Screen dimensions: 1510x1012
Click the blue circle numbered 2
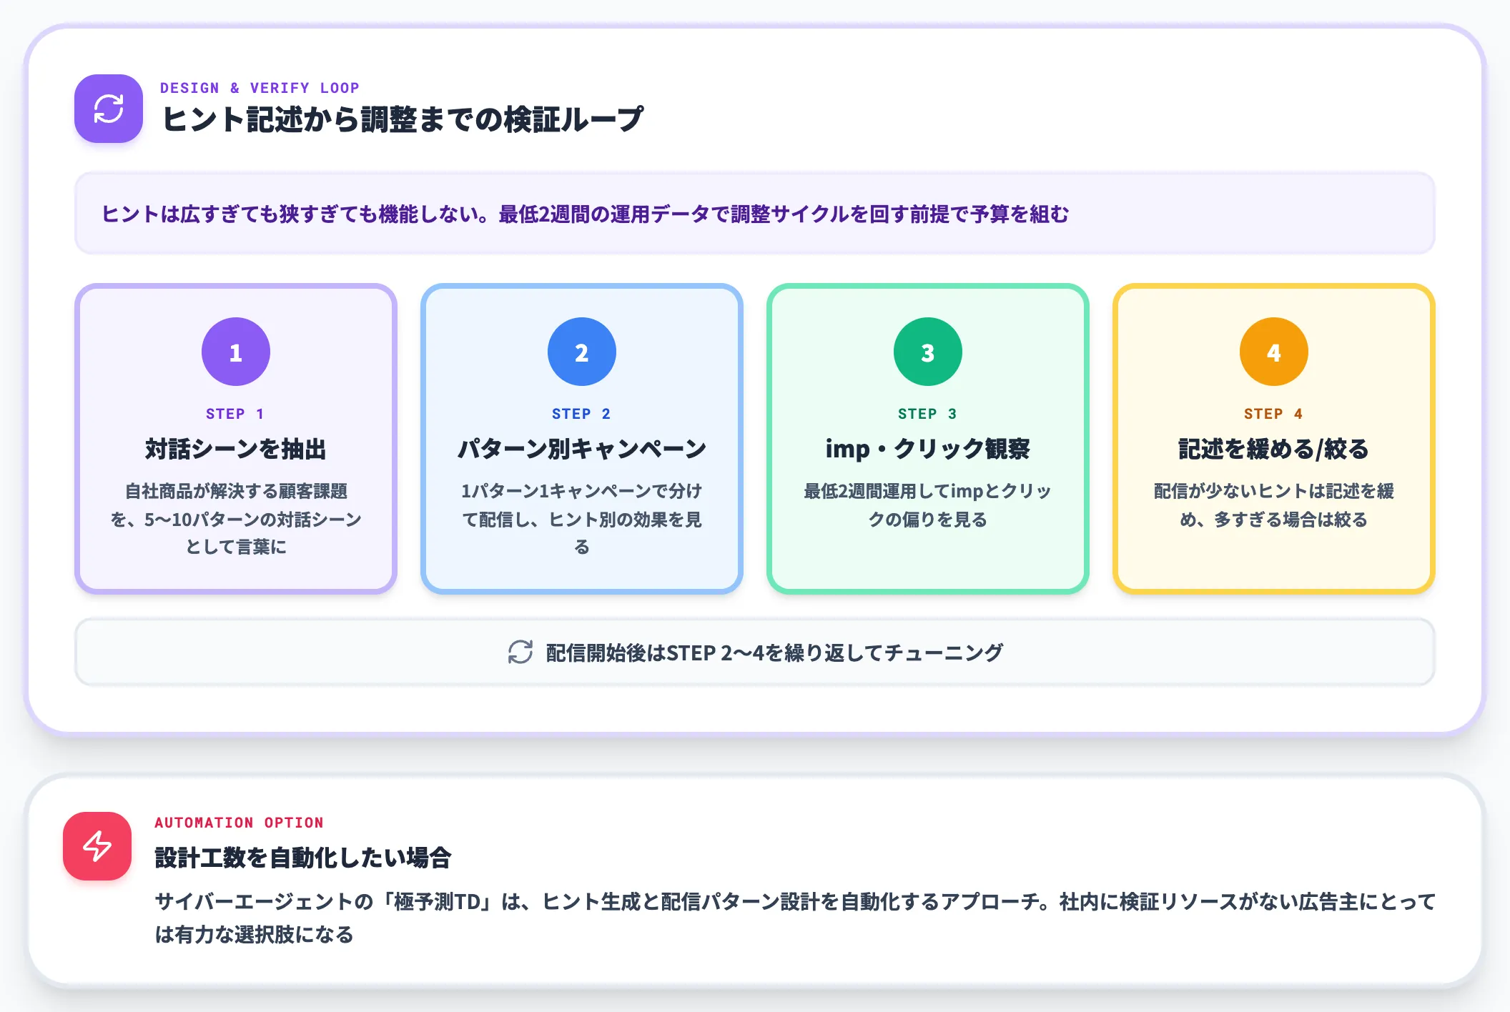(582, 352)
